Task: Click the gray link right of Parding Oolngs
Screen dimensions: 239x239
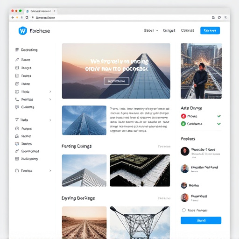Action: click(x=164, y=147)
